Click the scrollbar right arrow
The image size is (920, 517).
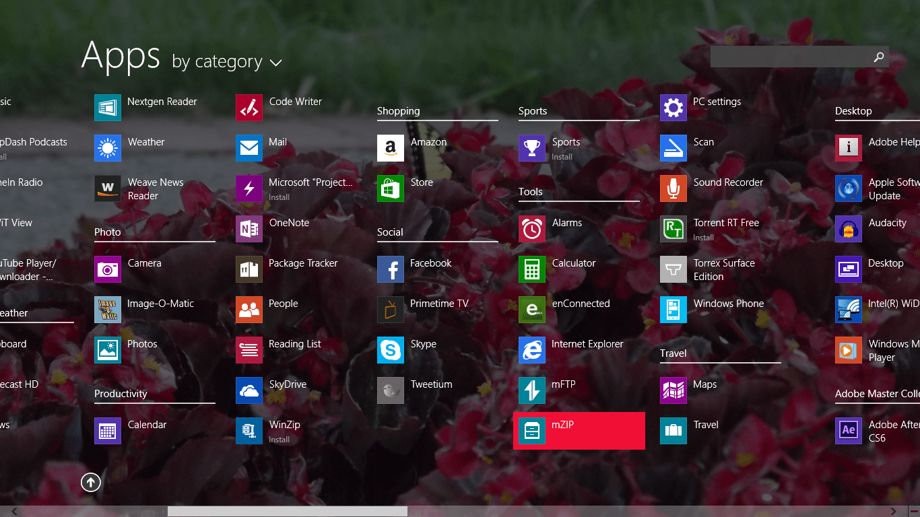894,512
